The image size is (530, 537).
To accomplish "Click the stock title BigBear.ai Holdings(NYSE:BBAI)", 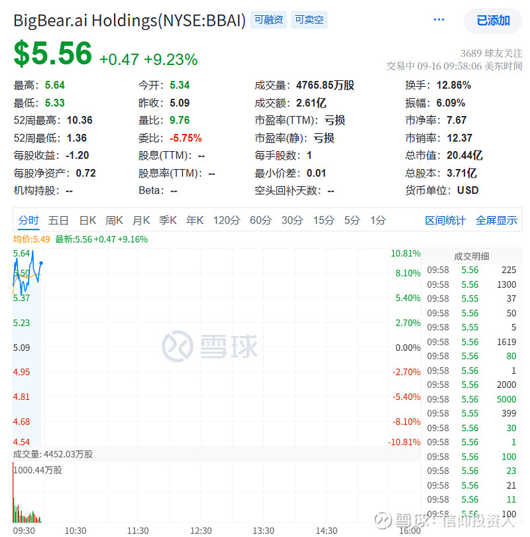I will (129, 21).
